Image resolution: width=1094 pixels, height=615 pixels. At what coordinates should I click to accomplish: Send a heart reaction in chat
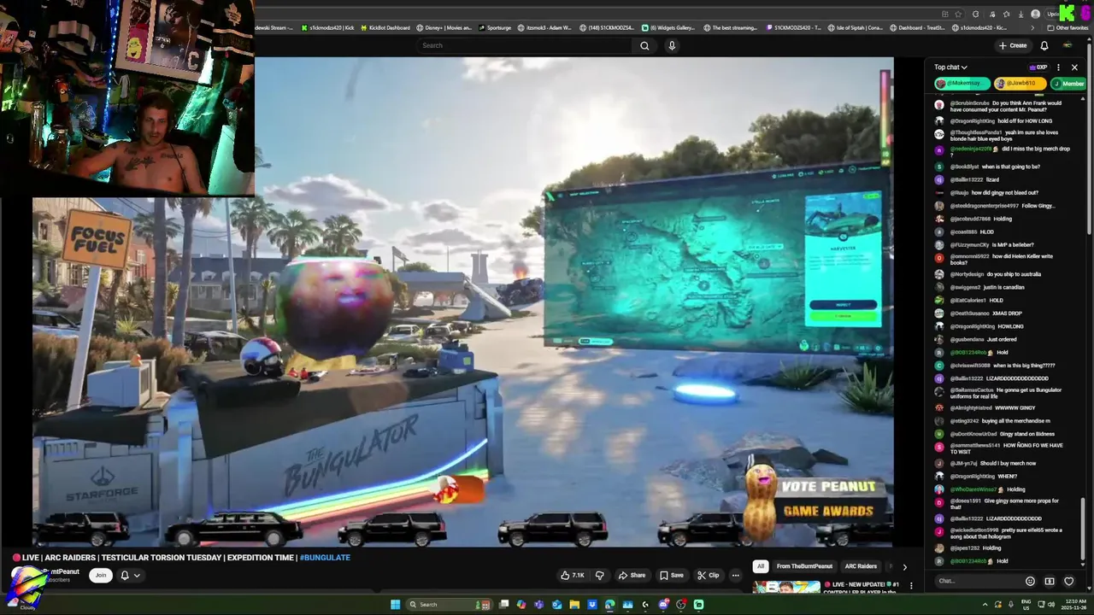click(1069, 581)
